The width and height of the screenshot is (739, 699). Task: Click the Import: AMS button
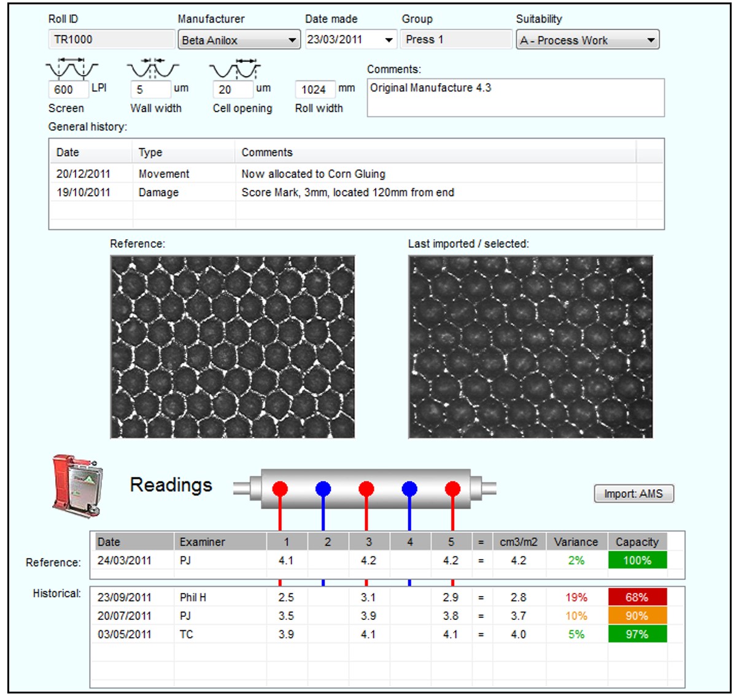coord(633,494)
